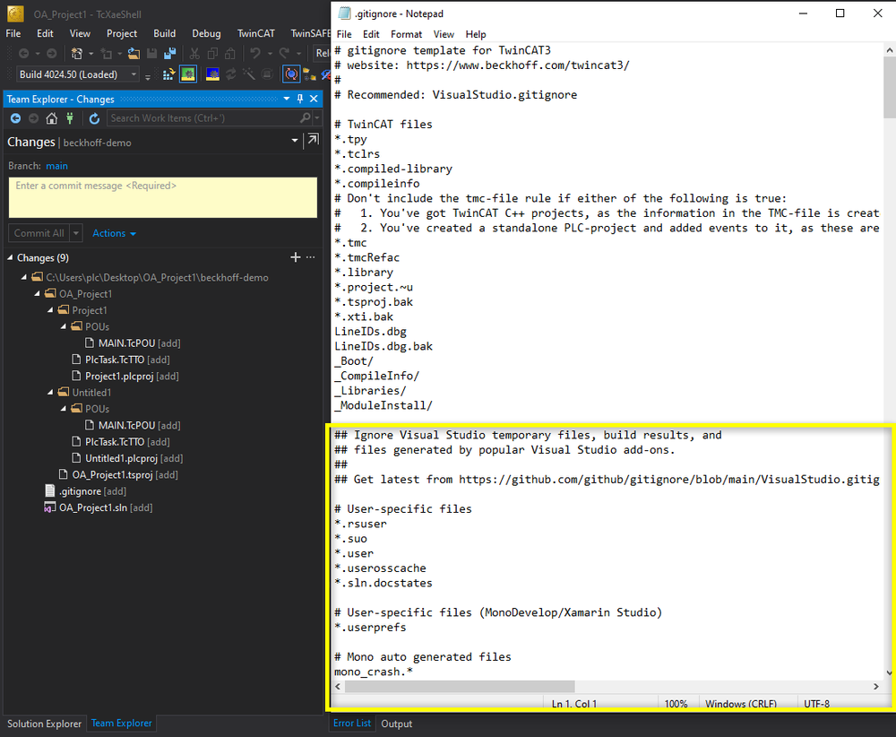Click the green Manage Connections plug icon
896x737 pixels.
[70, 118]
